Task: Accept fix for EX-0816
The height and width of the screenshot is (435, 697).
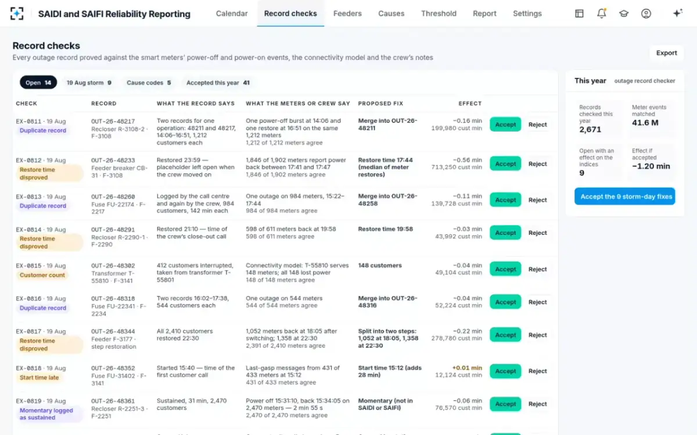Action: point(505,302)
